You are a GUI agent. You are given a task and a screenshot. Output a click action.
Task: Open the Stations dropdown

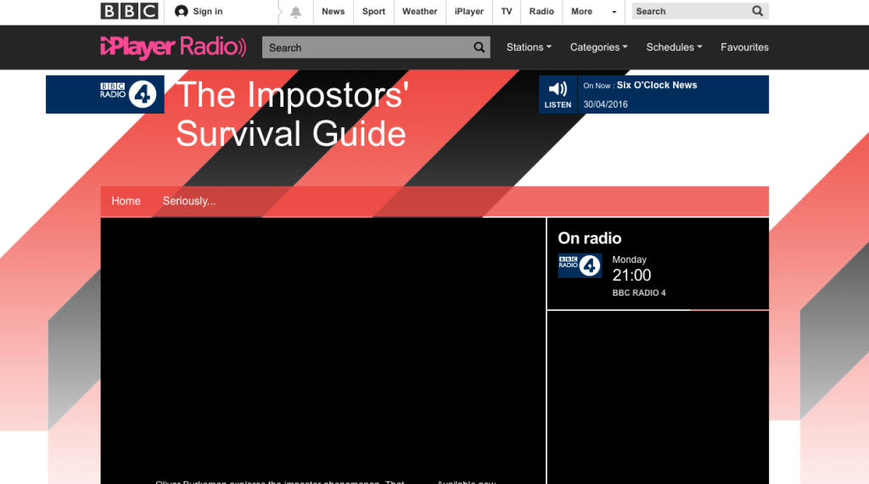coord(529,47)
